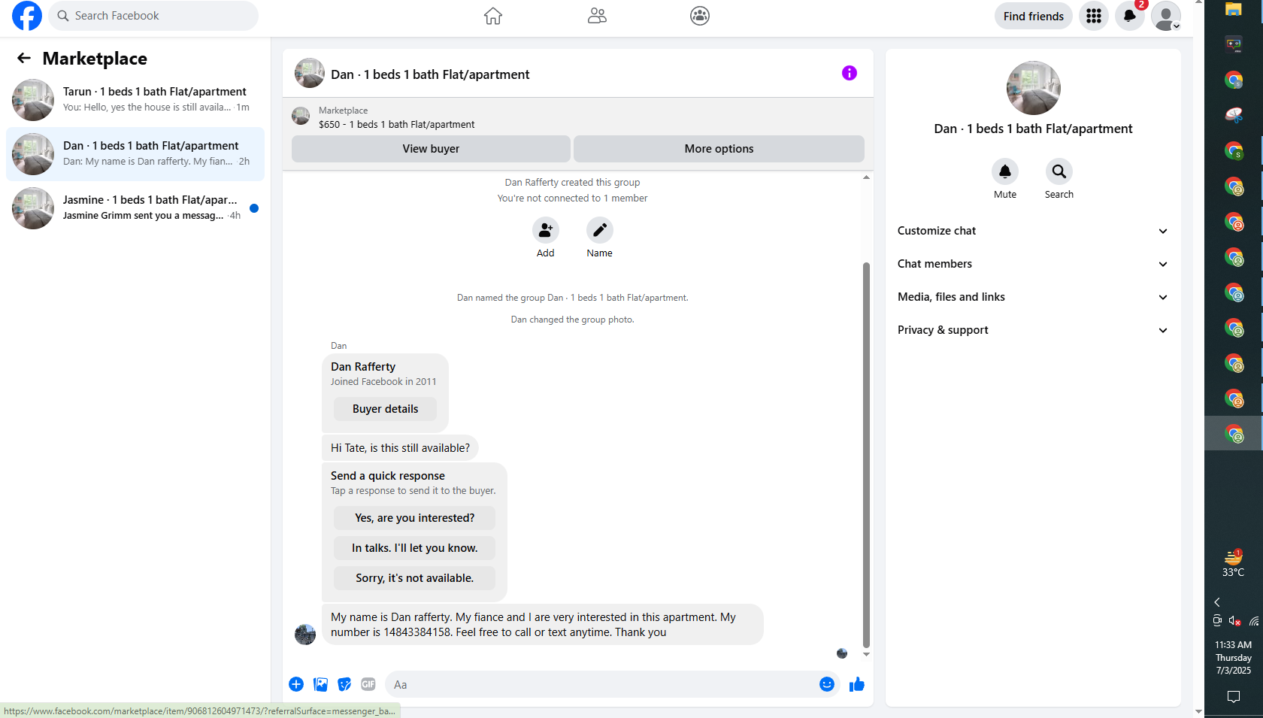
Task: Show hidden tray icons chevron
Action: tap(1217, 602)
